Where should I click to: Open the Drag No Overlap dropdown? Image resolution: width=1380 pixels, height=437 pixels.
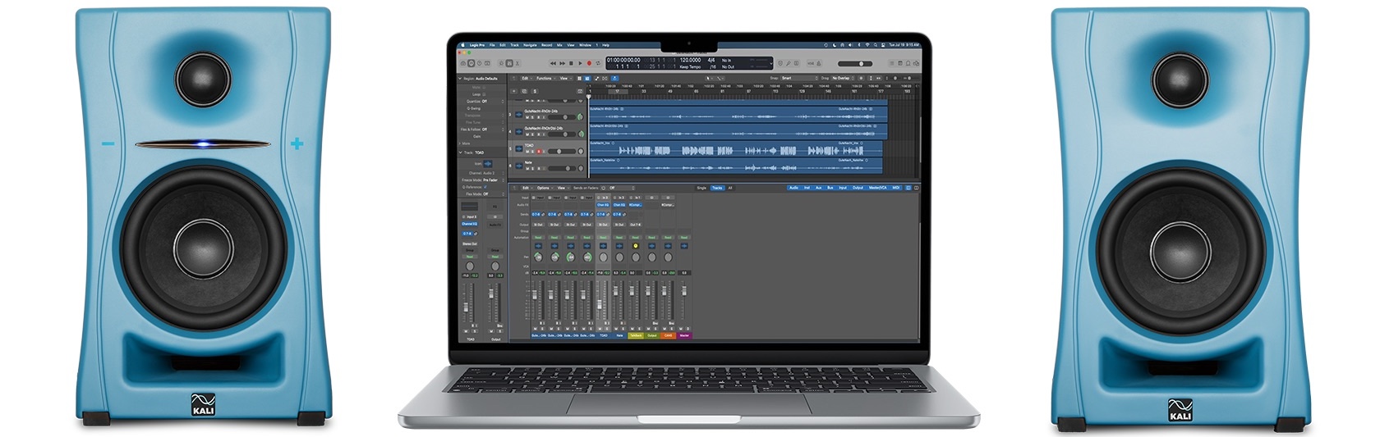pyautogui.click(x=843, y=78)
